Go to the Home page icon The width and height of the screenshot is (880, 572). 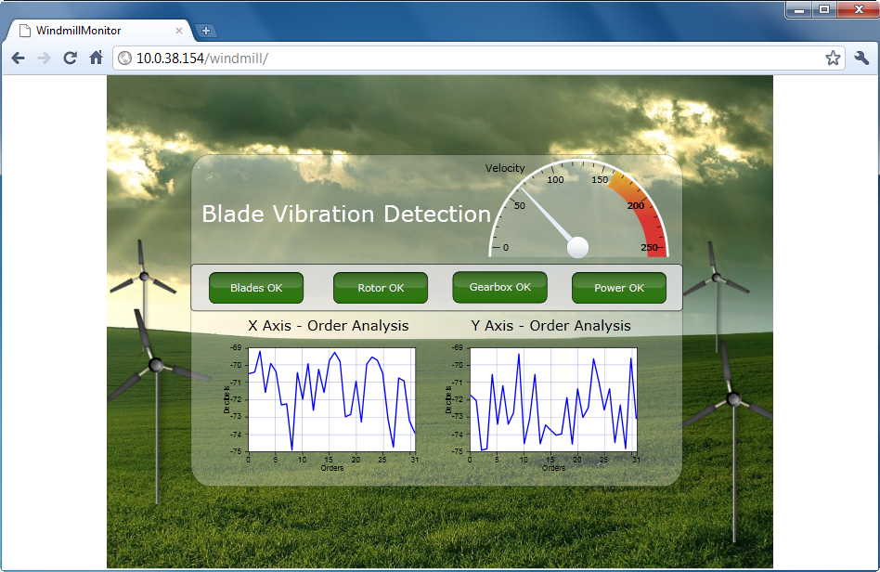(96, 58)
